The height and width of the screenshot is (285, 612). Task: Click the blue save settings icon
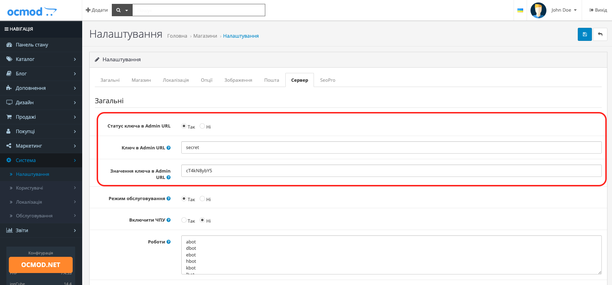584,35
